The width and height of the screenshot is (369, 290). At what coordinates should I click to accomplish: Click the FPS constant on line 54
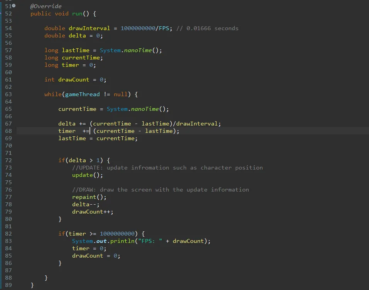(164, 28)
